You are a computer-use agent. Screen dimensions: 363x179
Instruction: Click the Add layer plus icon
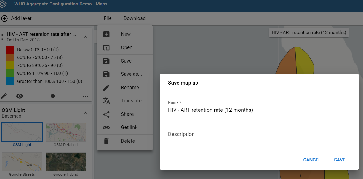click(x=4, y=18)
